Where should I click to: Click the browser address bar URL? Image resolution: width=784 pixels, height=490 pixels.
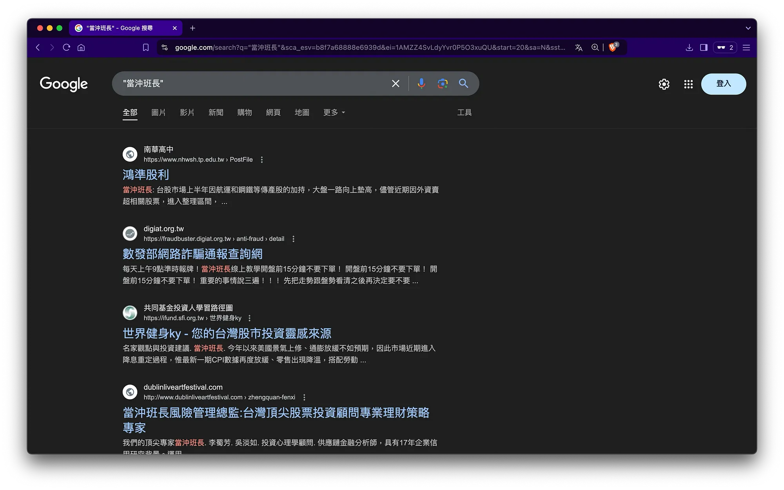(370, 47)
